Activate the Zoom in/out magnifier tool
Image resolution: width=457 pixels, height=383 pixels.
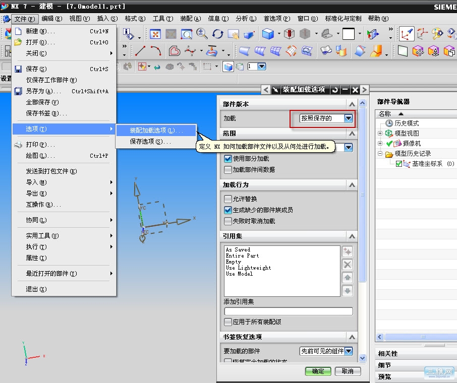click(x=202, y=34)
